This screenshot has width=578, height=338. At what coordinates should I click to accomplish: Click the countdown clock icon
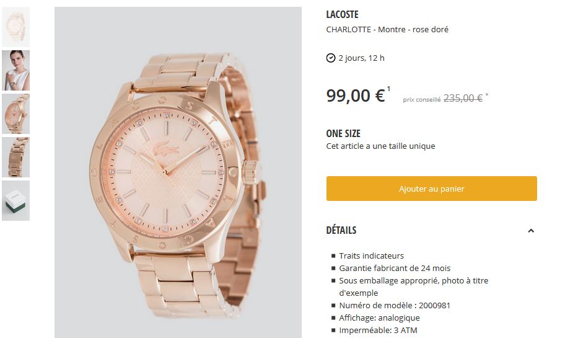pyautogui.click(x=331, y=58)
